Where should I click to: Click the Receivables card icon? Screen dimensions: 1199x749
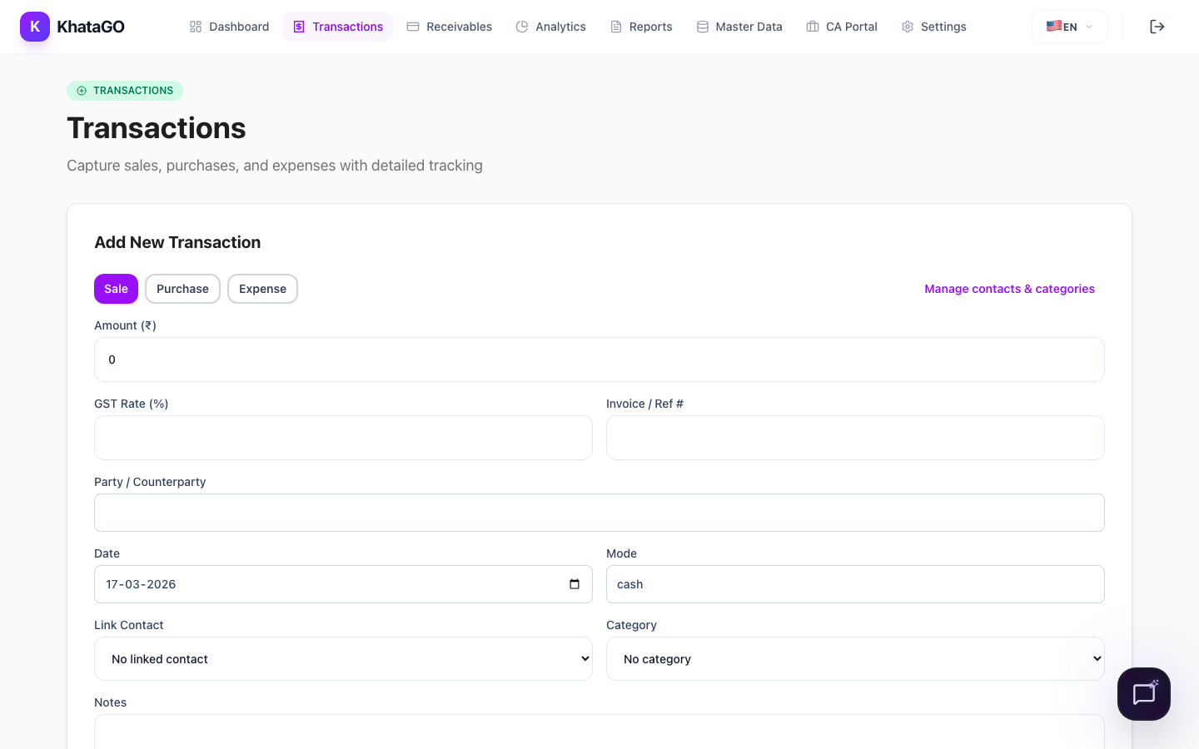(x=413, y=26)
